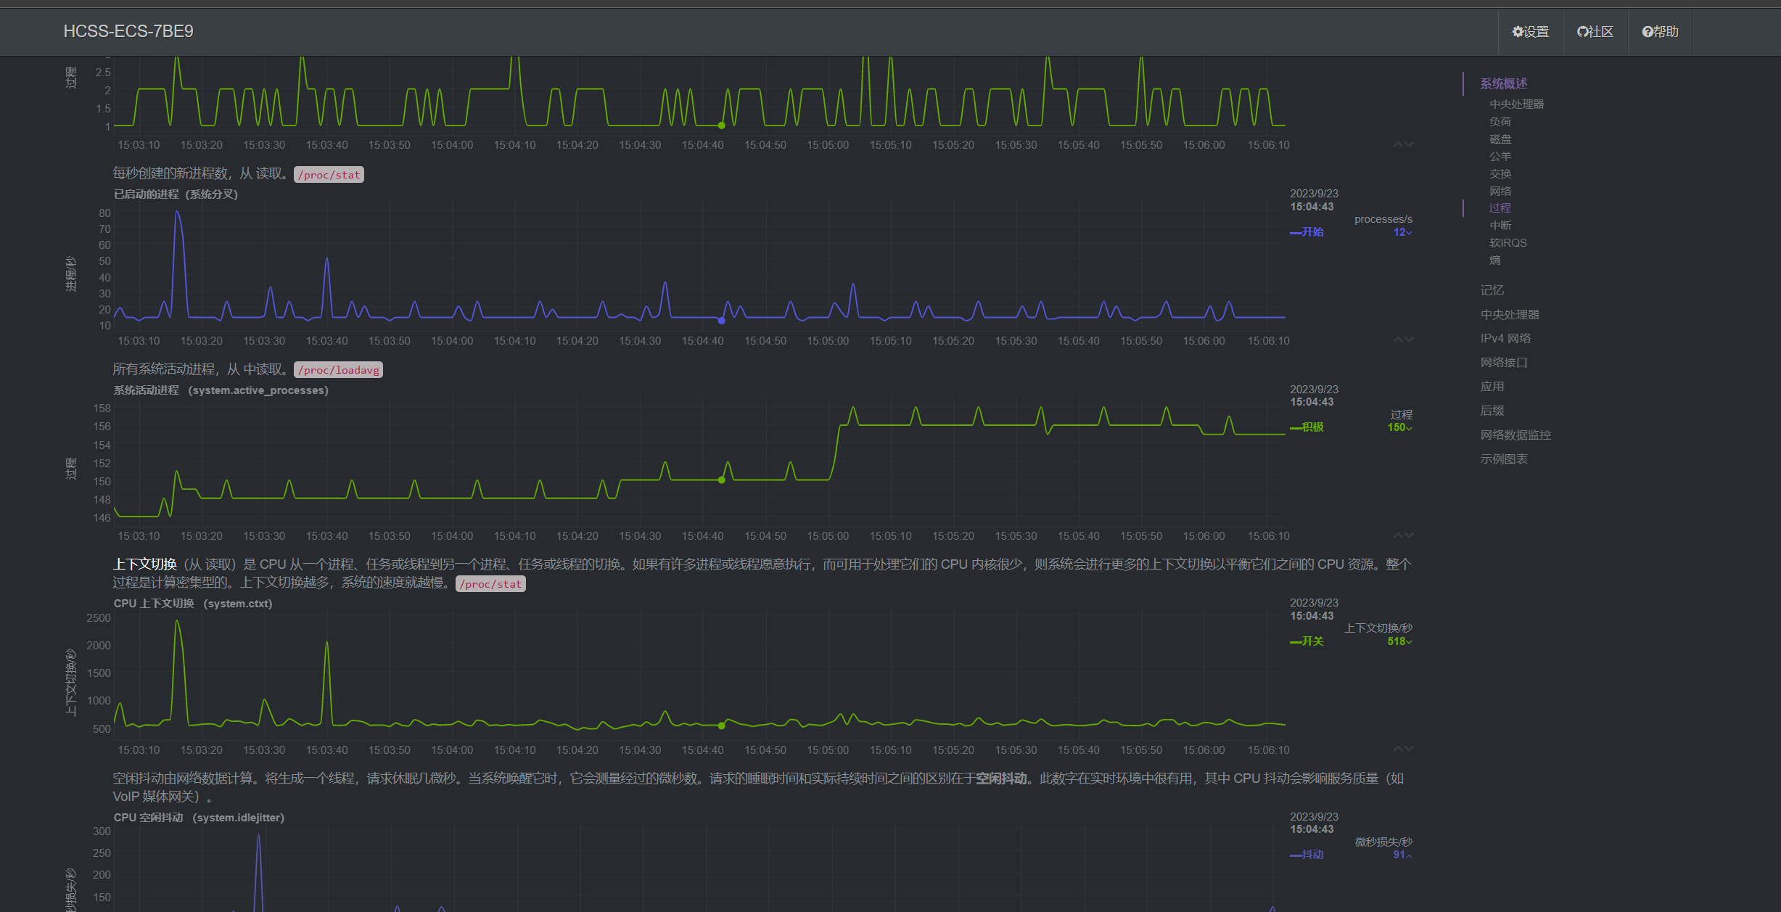Screen dimensions: 1781x912
Task: Click green marker dot on 上下文切换 line
Action: tap(721, 726)
